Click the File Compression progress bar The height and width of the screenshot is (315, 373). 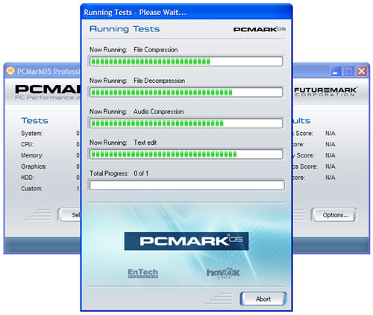click(x=186, y=61)
